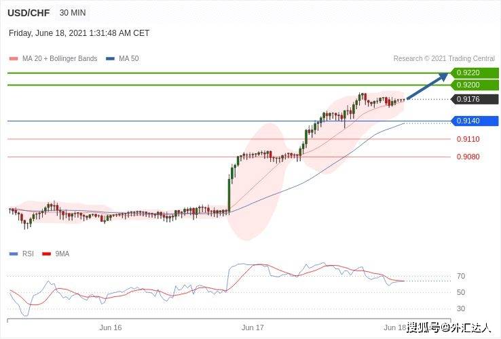Click the 9MA legend entry
The height and width of the screenshot is (339, 501).
tap(62, 254)
